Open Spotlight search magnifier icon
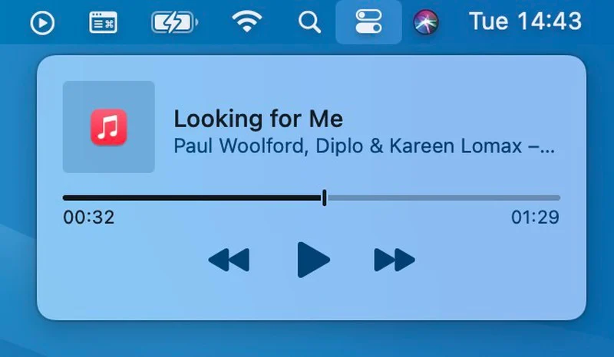This screenshot has width=614, height=357. coord(309,22)
